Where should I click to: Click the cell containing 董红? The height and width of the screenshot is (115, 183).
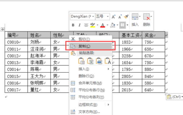pyautogui.click(x=39, y=90)
